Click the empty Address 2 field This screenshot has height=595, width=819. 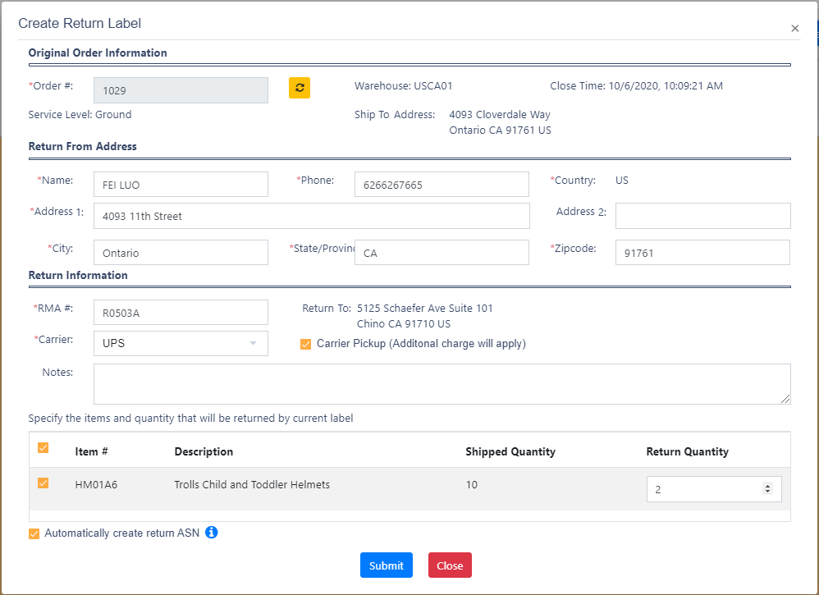coord(702,216)
